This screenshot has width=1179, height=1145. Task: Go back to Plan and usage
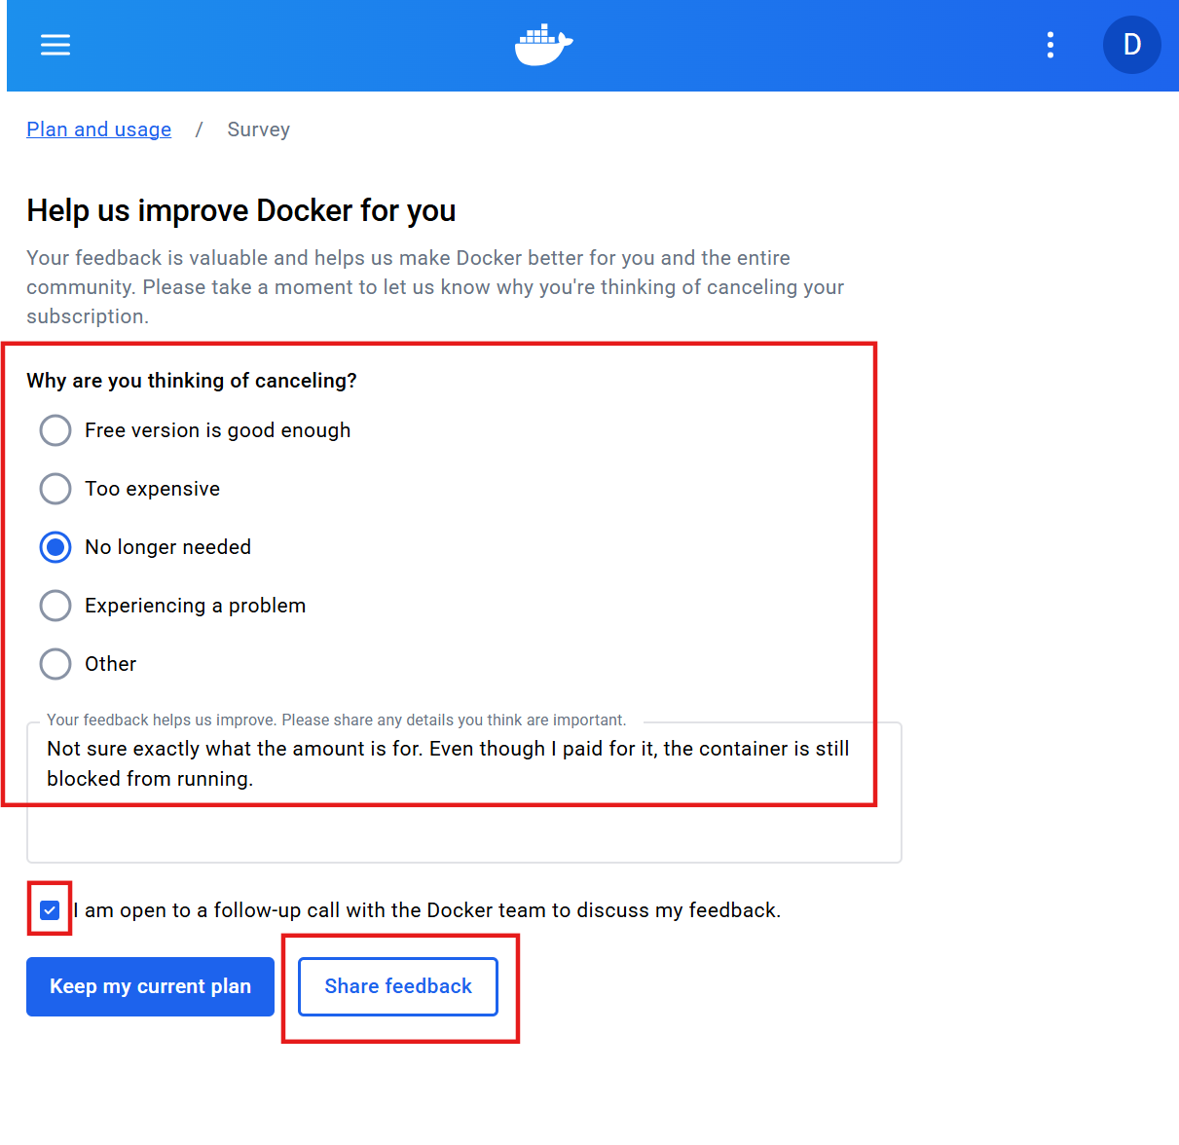[98, 129]
